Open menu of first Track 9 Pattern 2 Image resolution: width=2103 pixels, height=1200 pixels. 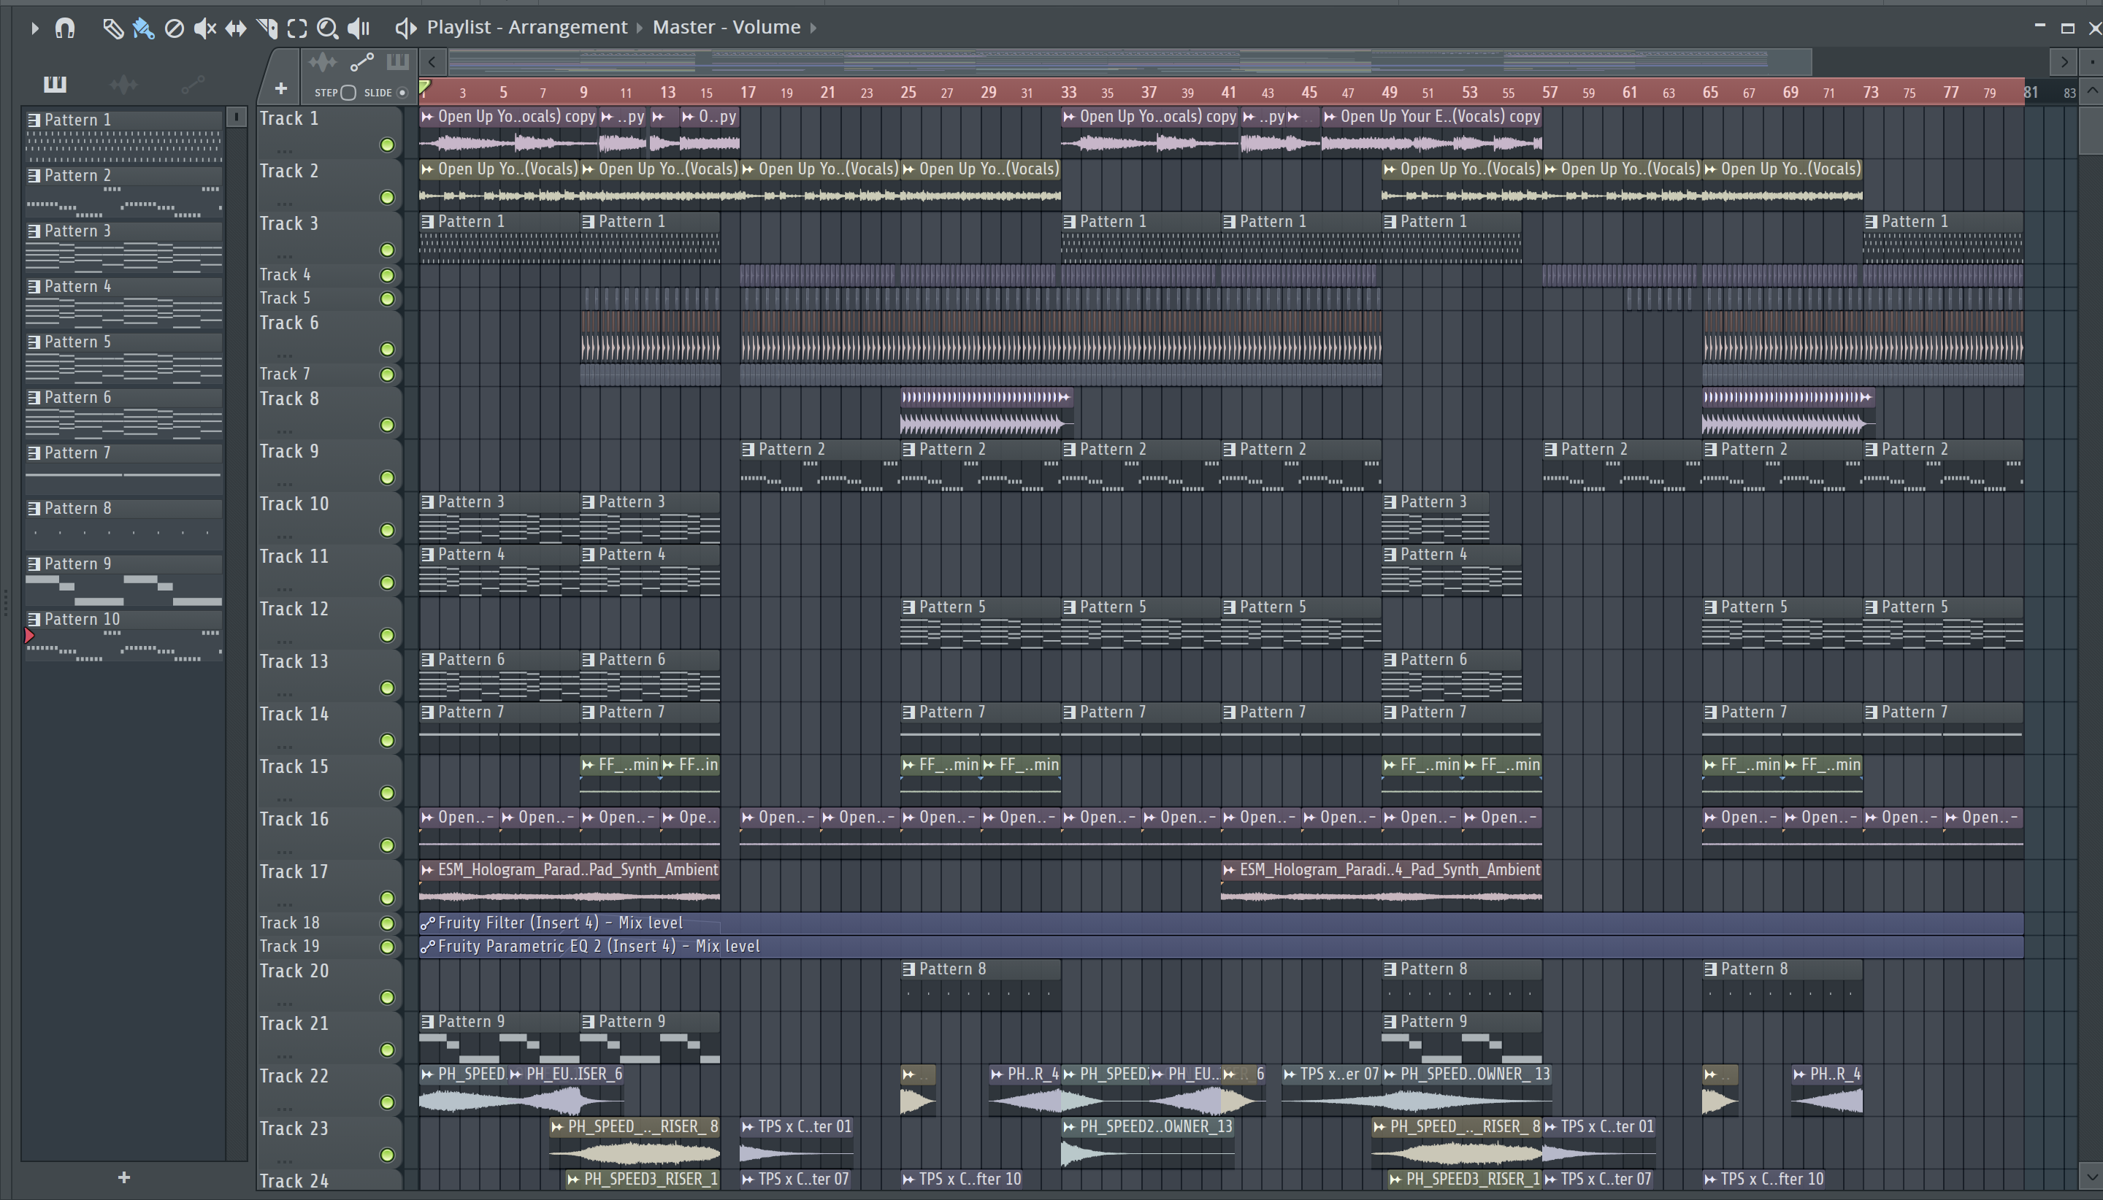[748, 450]
